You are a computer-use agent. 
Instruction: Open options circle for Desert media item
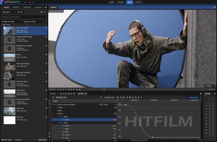(46, 55)
